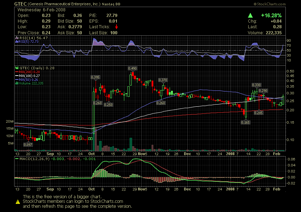Click the Chg value +0.04

[276, 21]
